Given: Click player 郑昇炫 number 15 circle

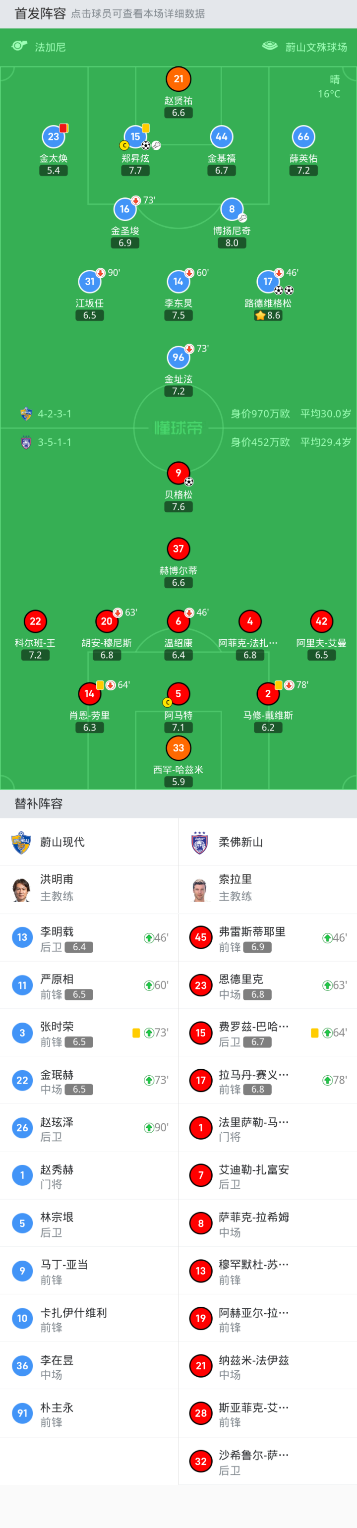Looking at the screenshot, I should [x=135, y=137].
